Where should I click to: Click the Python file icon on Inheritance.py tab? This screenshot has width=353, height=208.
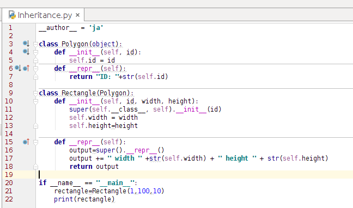[12, 15]
